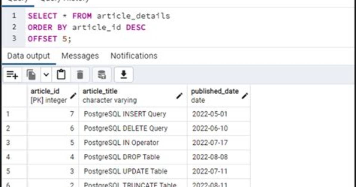The height and width of the screenshot is (187, 356).
Task: Click the cell PostgreSQL DROP Table
Action: [x=133, y=157]
